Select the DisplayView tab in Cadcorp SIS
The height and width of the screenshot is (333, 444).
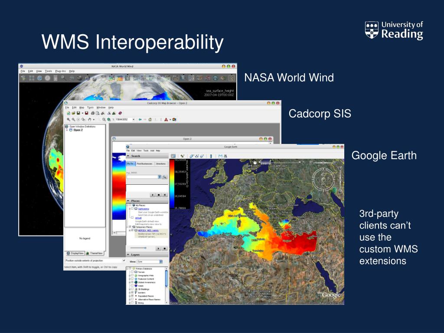coord(75,253)
